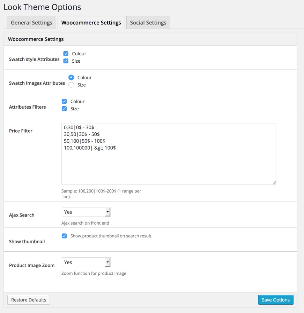
Task: Select Colour radio for Swatch Images Attributes
Action: point(71,77)
